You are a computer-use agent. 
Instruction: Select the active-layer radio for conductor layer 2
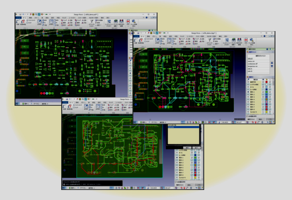[x=248, y=95]
